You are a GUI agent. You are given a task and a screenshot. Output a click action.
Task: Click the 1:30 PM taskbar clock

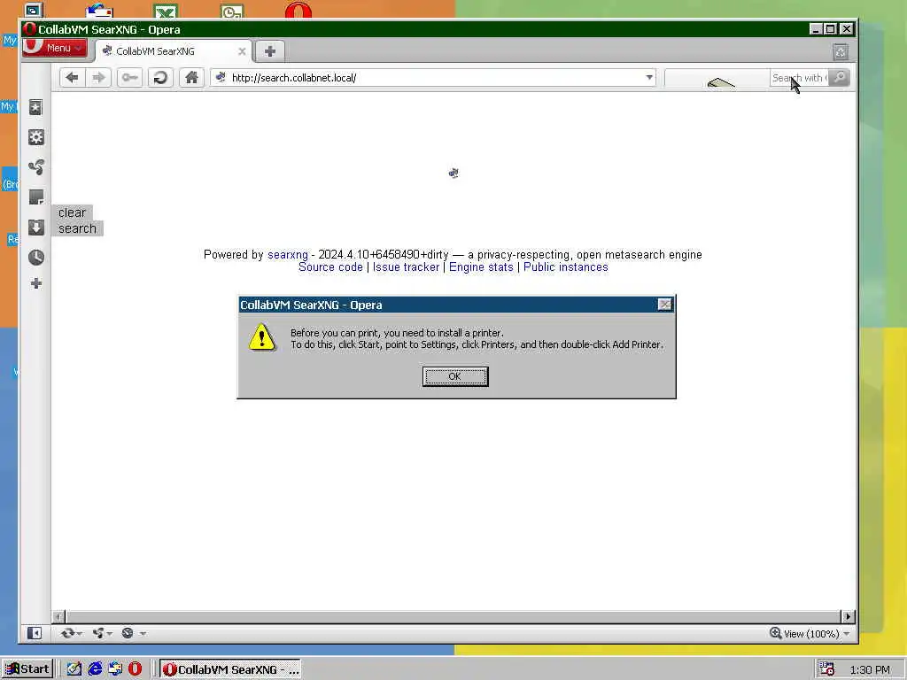point(870,669)
